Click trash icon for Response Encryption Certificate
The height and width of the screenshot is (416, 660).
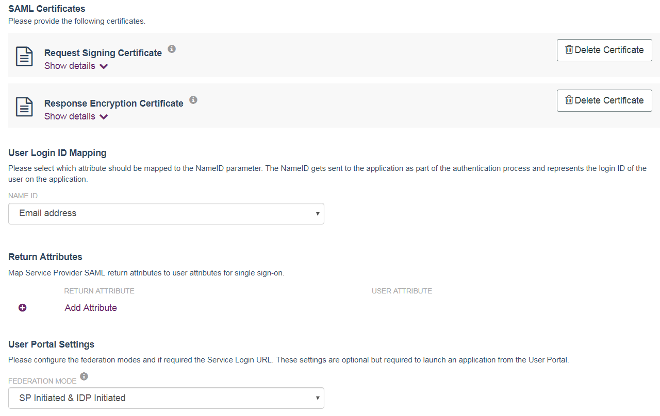click(x=569, y=100)
